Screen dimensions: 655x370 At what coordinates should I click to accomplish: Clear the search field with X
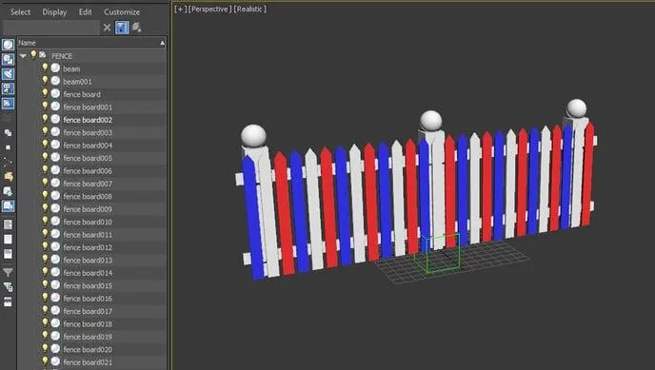(x=107, y=28)
